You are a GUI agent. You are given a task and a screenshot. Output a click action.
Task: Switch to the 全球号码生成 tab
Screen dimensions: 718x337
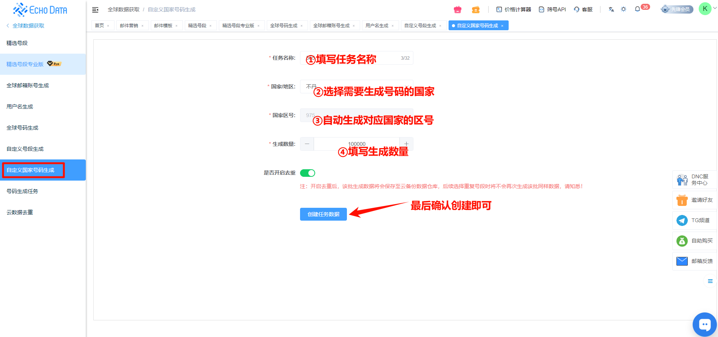284,26
